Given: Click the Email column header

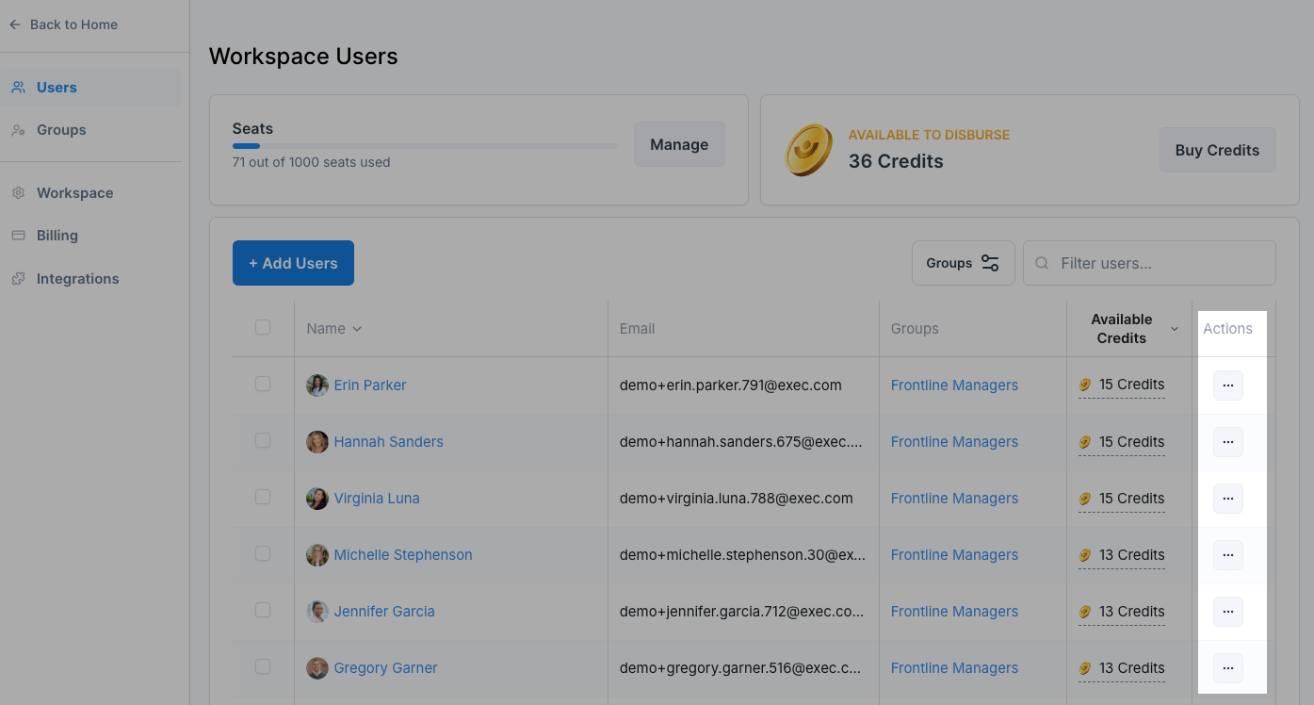Looking at the screenshot, I should click(637, 329).
